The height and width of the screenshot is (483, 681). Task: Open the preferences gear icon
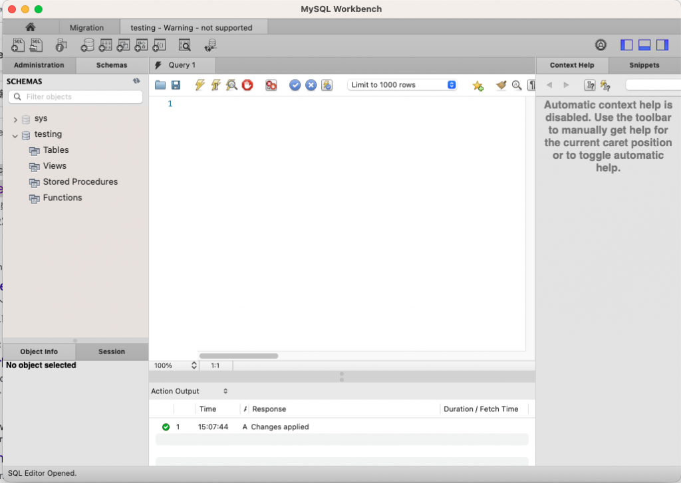[x=601, y=45]
